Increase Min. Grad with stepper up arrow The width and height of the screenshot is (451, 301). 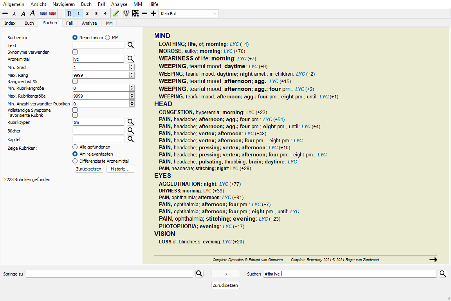(132, 66)
